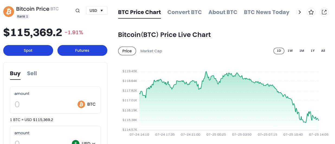Go to the BTC News Today tab
This screenshot has height=144, width=335.
coord(266,12)
